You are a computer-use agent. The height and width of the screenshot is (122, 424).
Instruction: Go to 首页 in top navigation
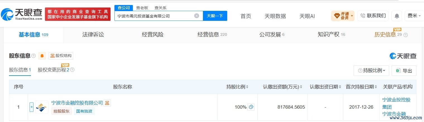click(246, 16)
